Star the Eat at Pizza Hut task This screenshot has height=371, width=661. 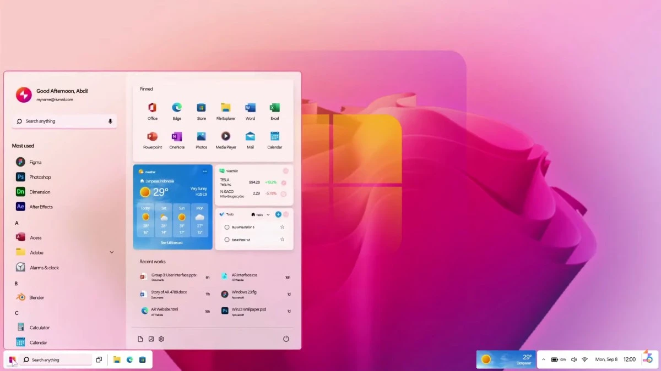click(283, 240)
